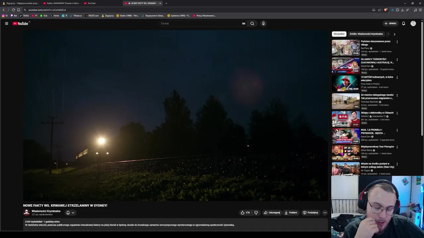This screenshot has height=238, width=424.
Task: Open Państwo nieuznawane przez nikogo thumbnail
Action: click(345, 48)
